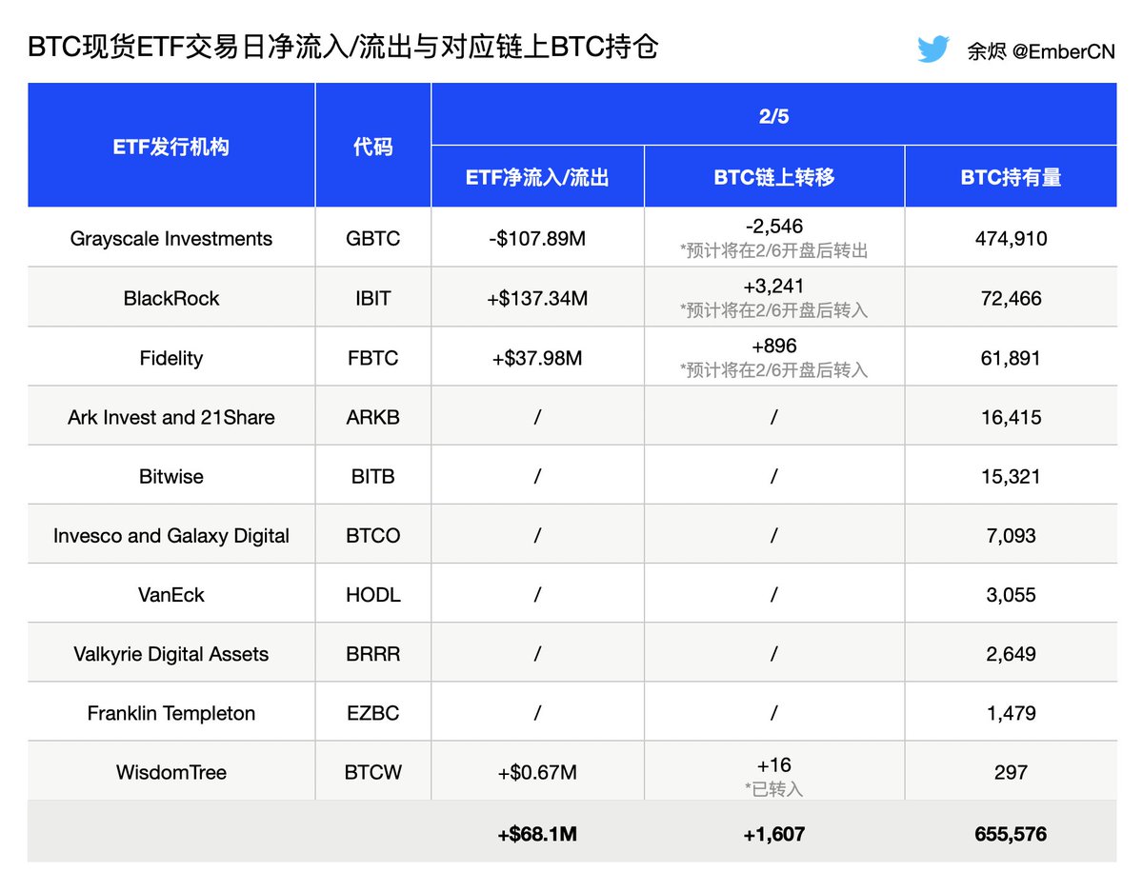Select the +$68.1M total value

point(538,833)
